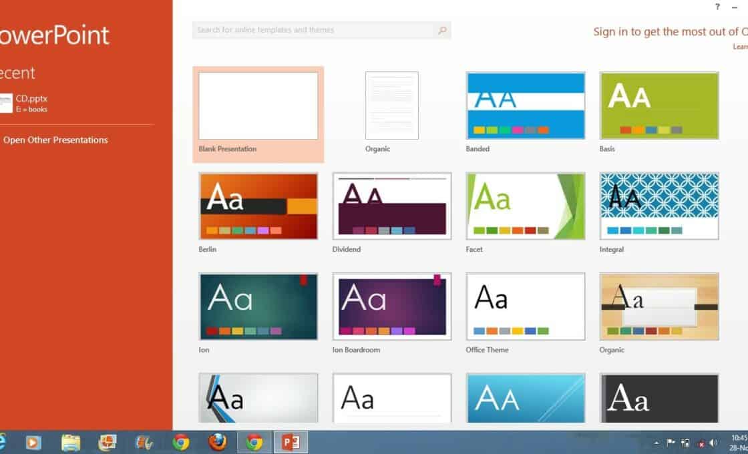The width and height of the screenshot is (748, 454).
Task: Click the Berlin label text
Action: pos(208,250)
